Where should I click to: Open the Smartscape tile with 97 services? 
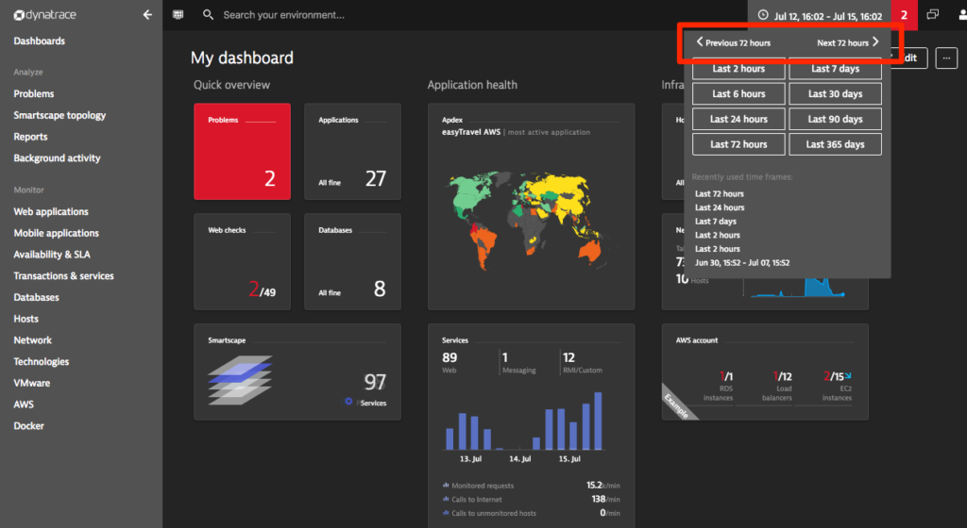(x=297, y=371)
